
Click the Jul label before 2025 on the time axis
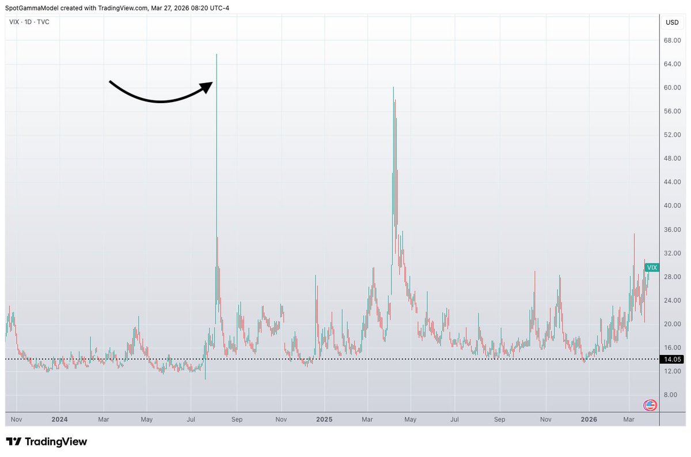(x=190, y=420)
